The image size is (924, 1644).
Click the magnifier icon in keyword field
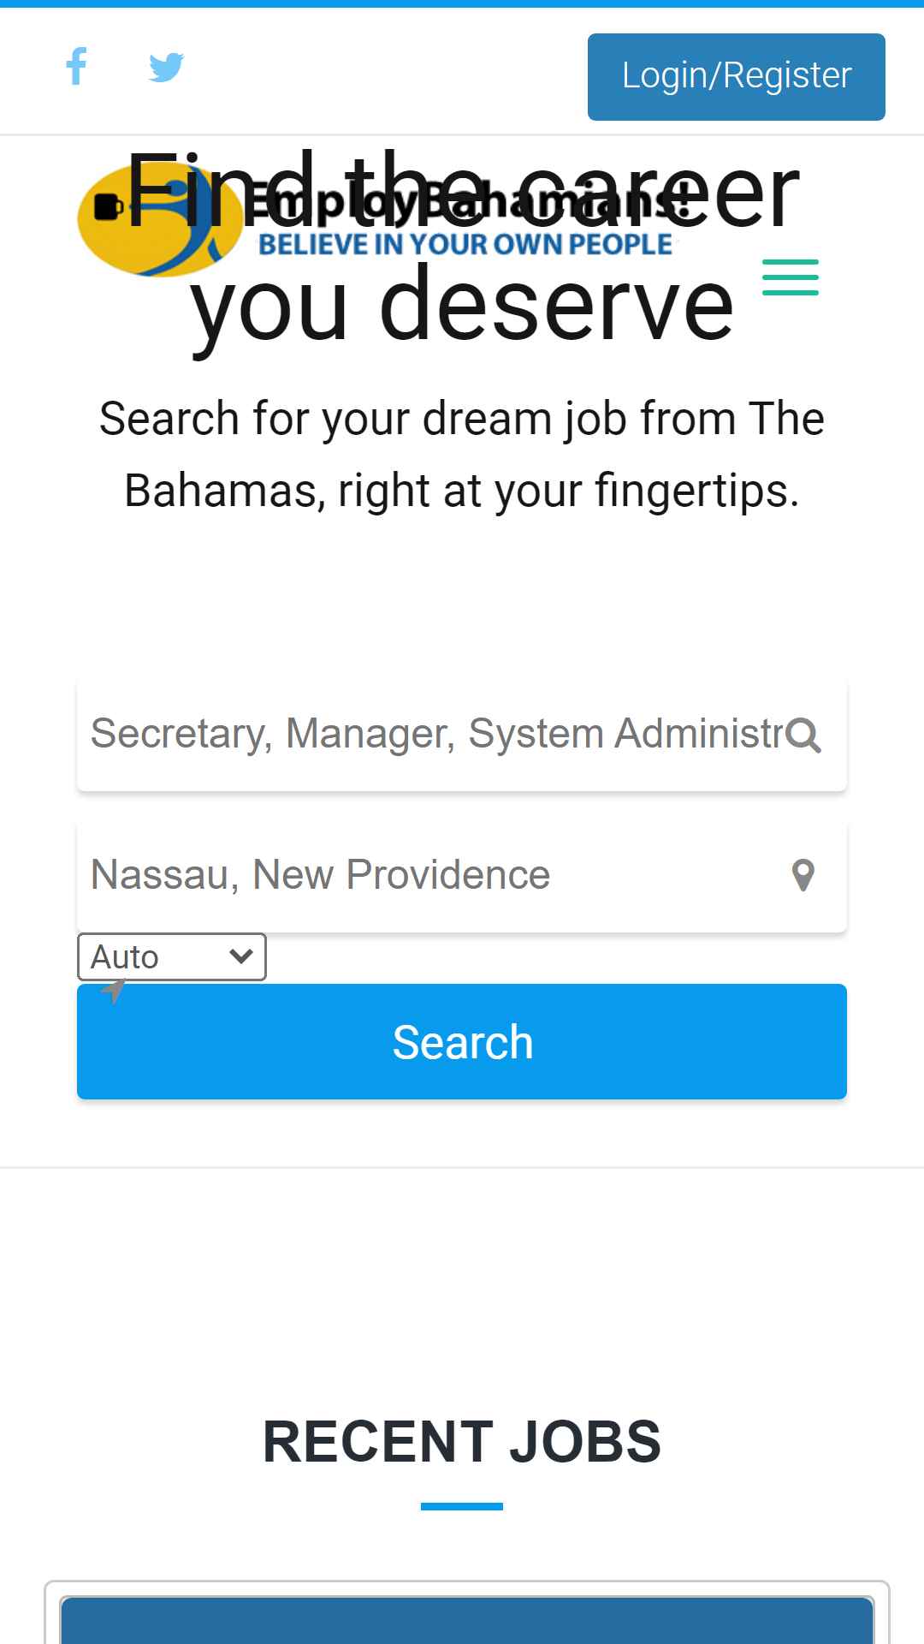pos(803,736)
